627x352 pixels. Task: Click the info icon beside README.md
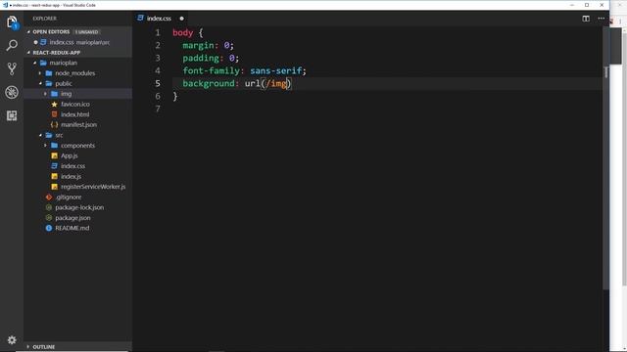pos(49,228)
